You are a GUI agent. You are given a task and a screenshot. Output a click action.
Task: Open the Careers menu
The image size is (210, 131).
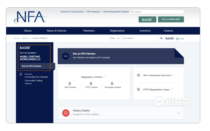(x=168, y=31)
